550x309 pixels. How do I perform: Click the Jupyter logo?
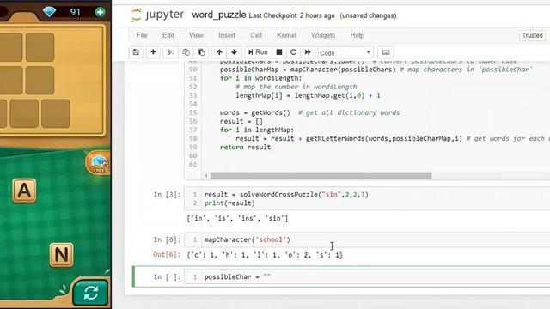point(157,15)
